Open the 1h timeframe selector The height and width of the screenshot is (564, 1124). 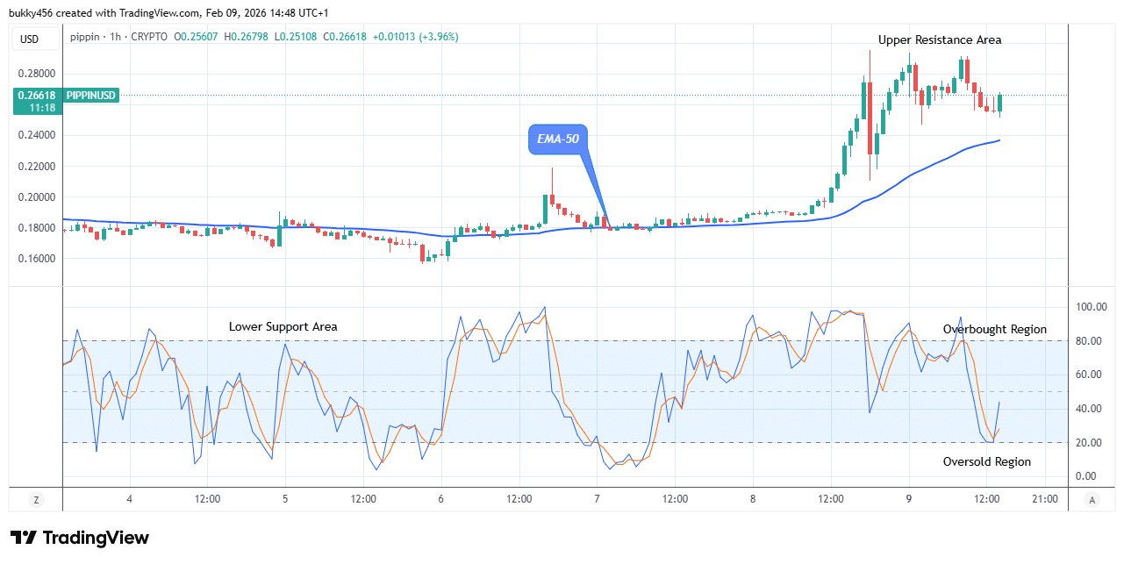(114, 37)
